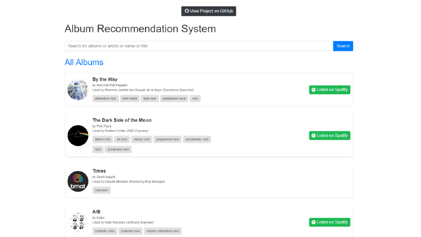Screen dimensions: 421x237
Task: Click the Album Recommendation System heading
Action: 140,29
